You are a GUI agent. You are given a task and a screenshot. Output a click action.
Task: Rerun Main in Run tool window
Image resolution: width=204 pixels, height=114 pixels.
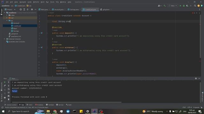click(5, 82)
